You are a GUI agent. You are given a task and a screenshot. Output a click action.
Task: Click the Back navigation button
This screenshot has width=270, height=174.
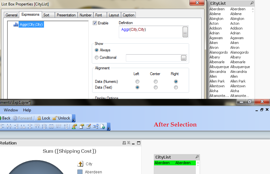coord(5,118)
